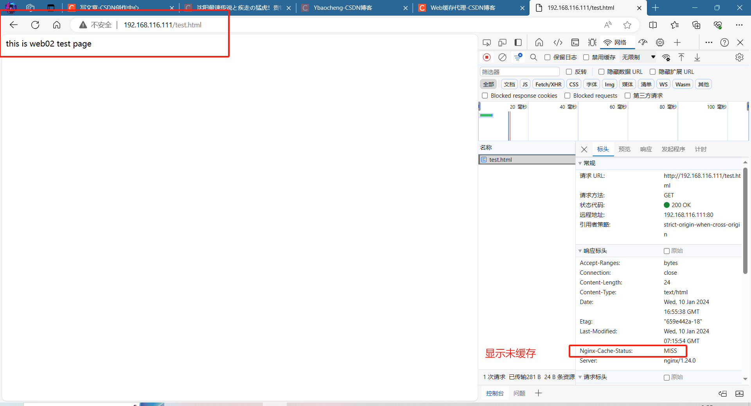Close the request details pane
Image resolution: width=751 pixels, height=406 pixels.
point(584,149)
